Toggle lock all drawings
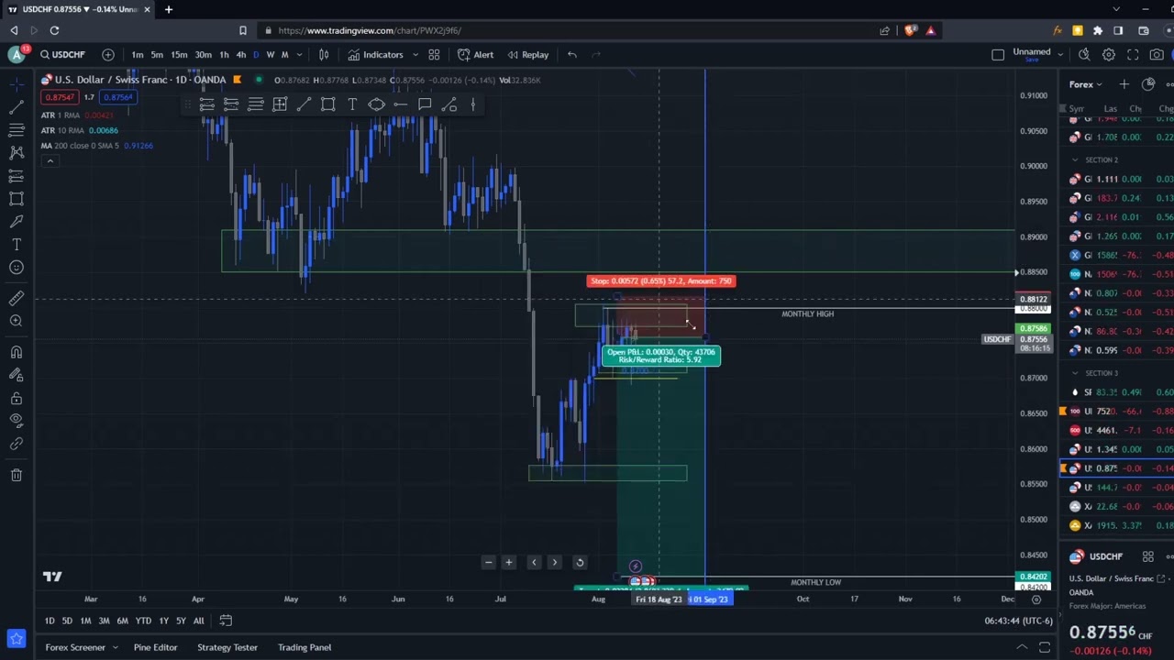The image size is (1174, 660). click(17, 399)
